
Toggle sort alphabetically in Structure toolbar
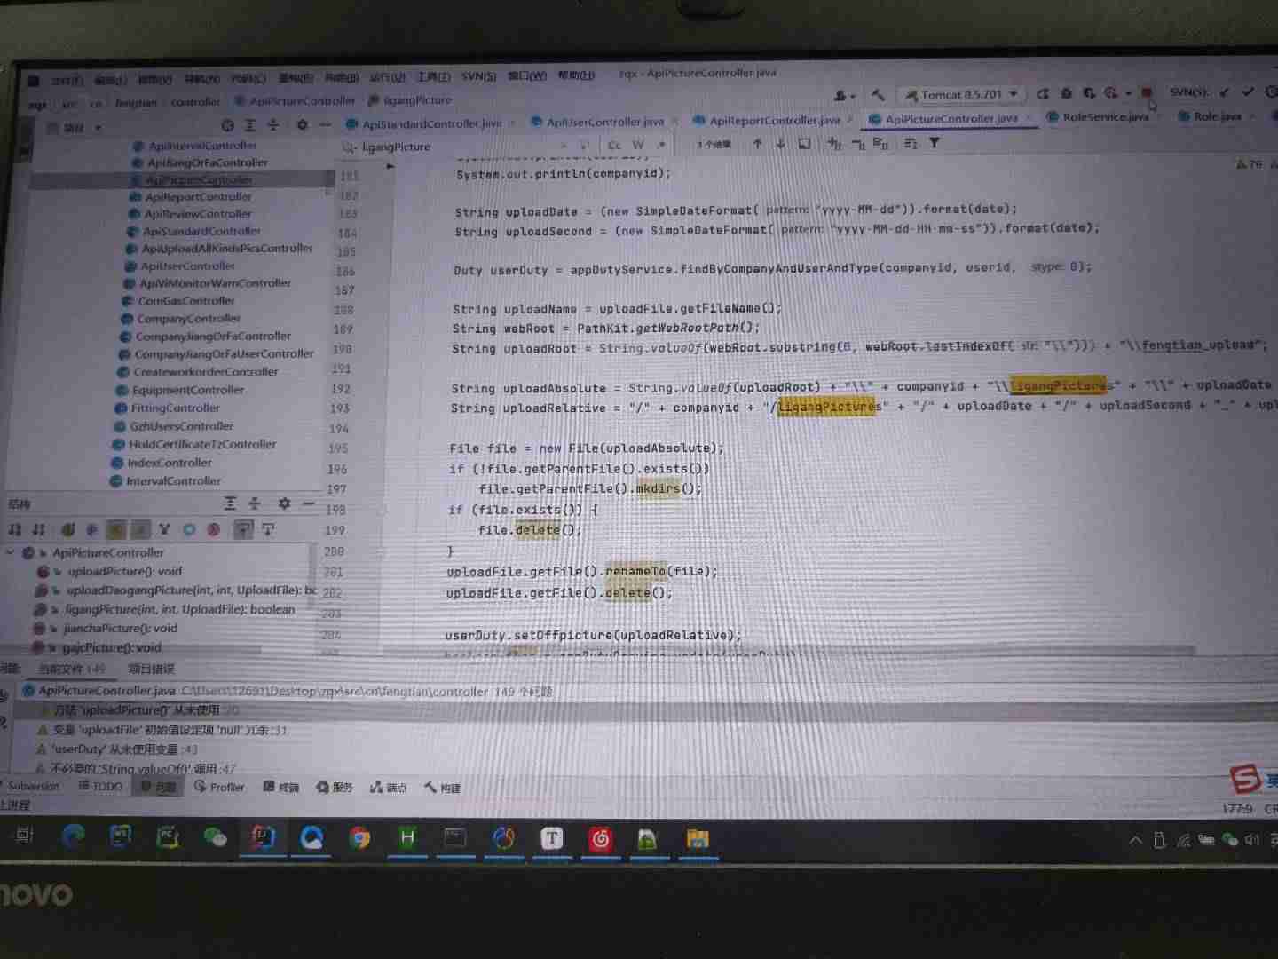pyautogui.click(x=38, y=530)
